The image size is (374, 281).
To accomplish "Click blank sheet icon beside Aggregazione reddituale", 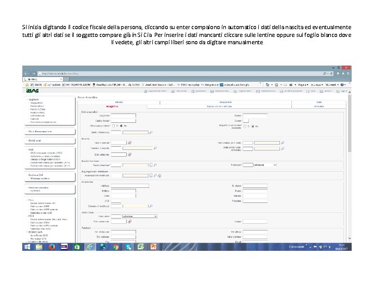I will 151,176.
